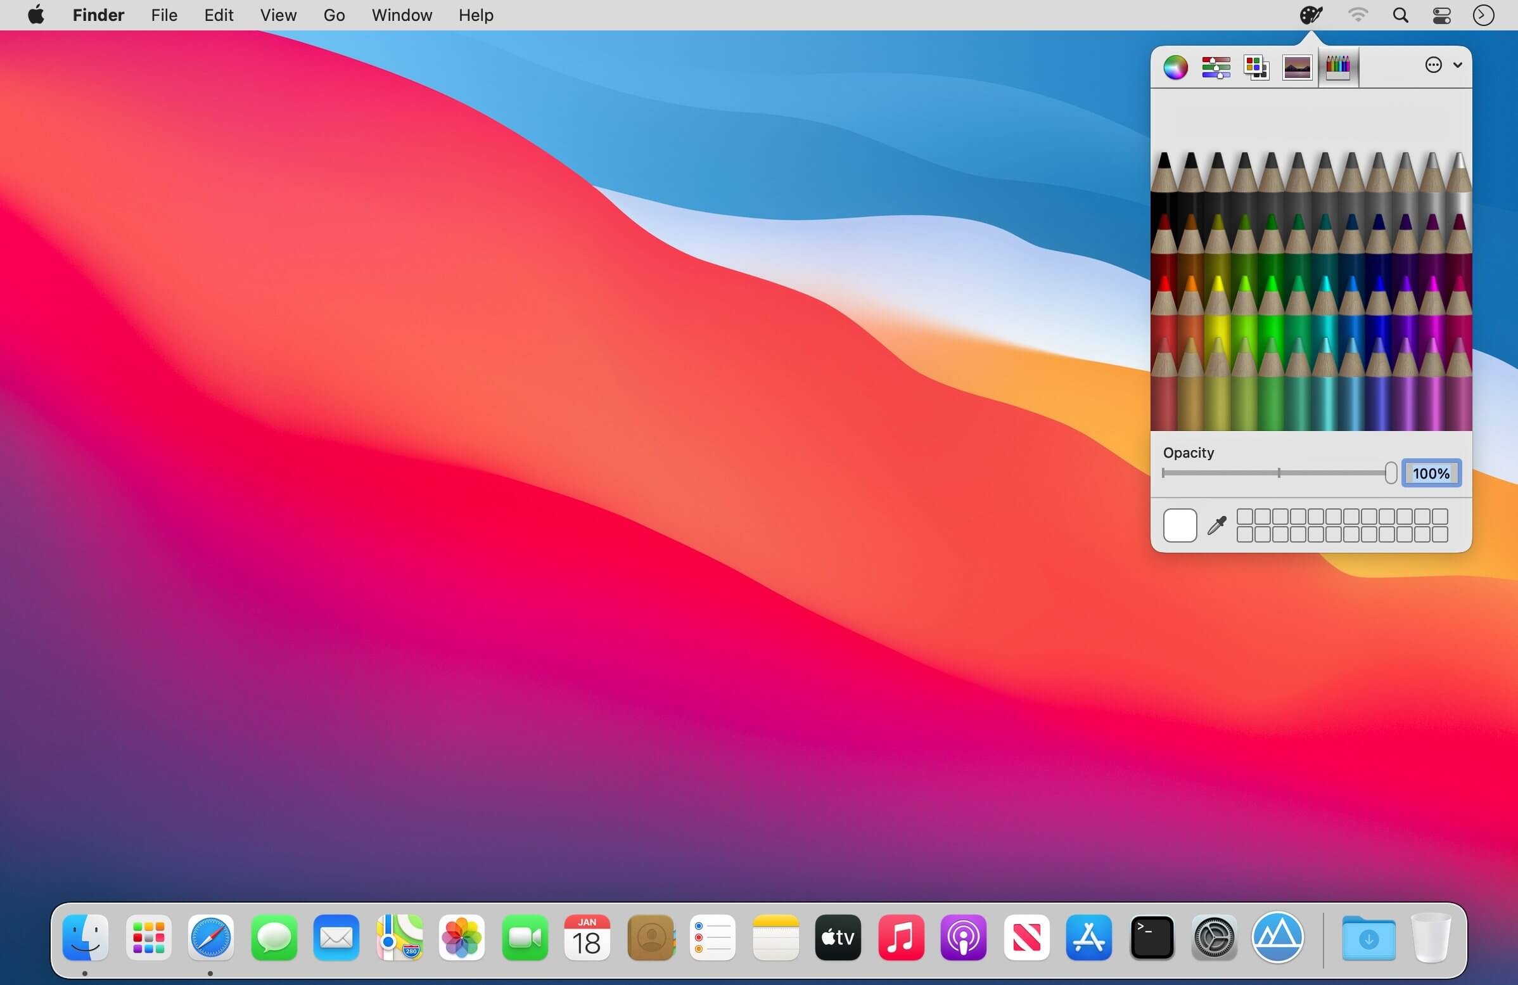Expand the ellipsis options menu chevron
Screen dimensions: 1518x985
tap(1457, 65)
